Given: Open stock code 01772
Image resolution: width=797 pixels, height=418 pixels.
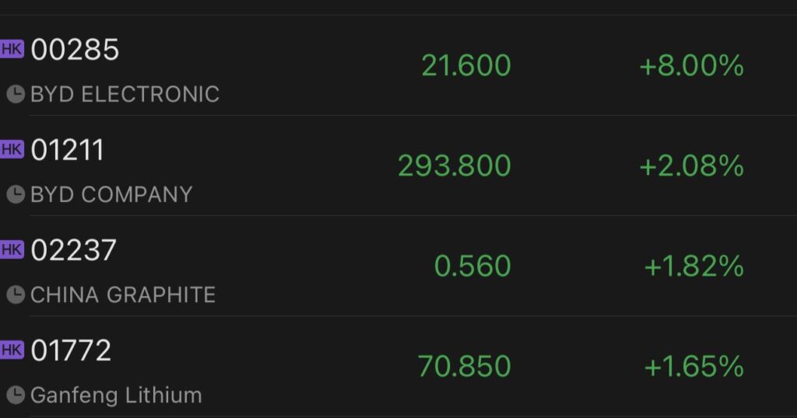Looking at the screenshot, I should (x=71, y=350).
